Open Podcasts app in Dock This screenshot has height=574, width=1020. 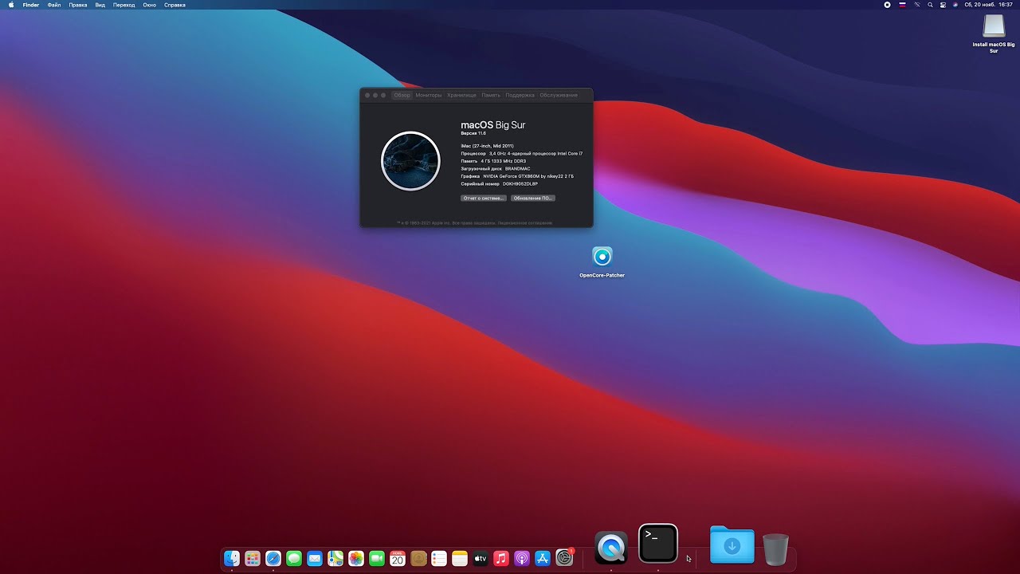[x=522, y=559]
